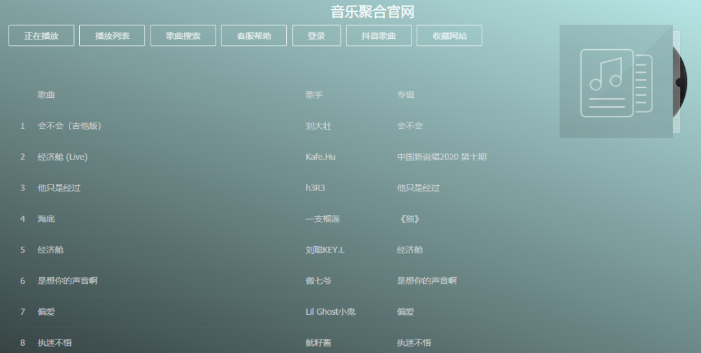This screenshot has width=701, height=353.
Task: Open the 正在播放 tab
Action: [x=41, y=36]
